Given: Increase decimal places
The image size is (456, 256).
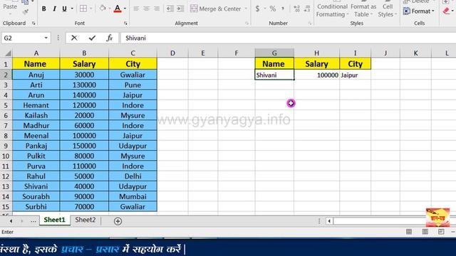Looking at the screenshot, I should coord(296,9).
